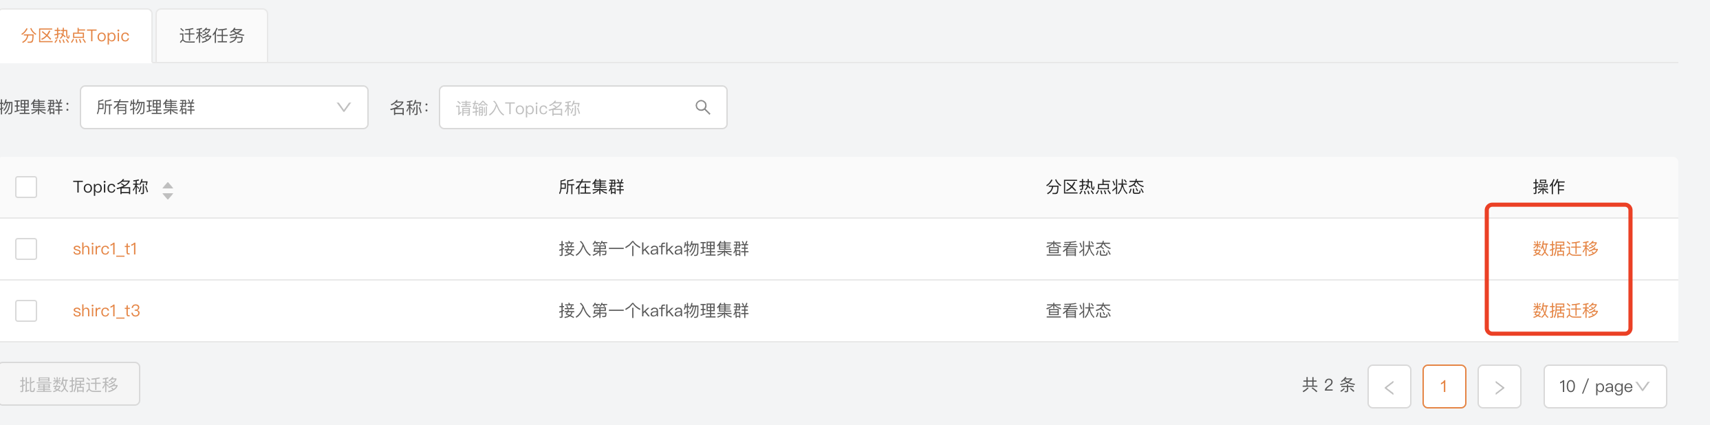Switch to the 迁移任务 tab

212,36
